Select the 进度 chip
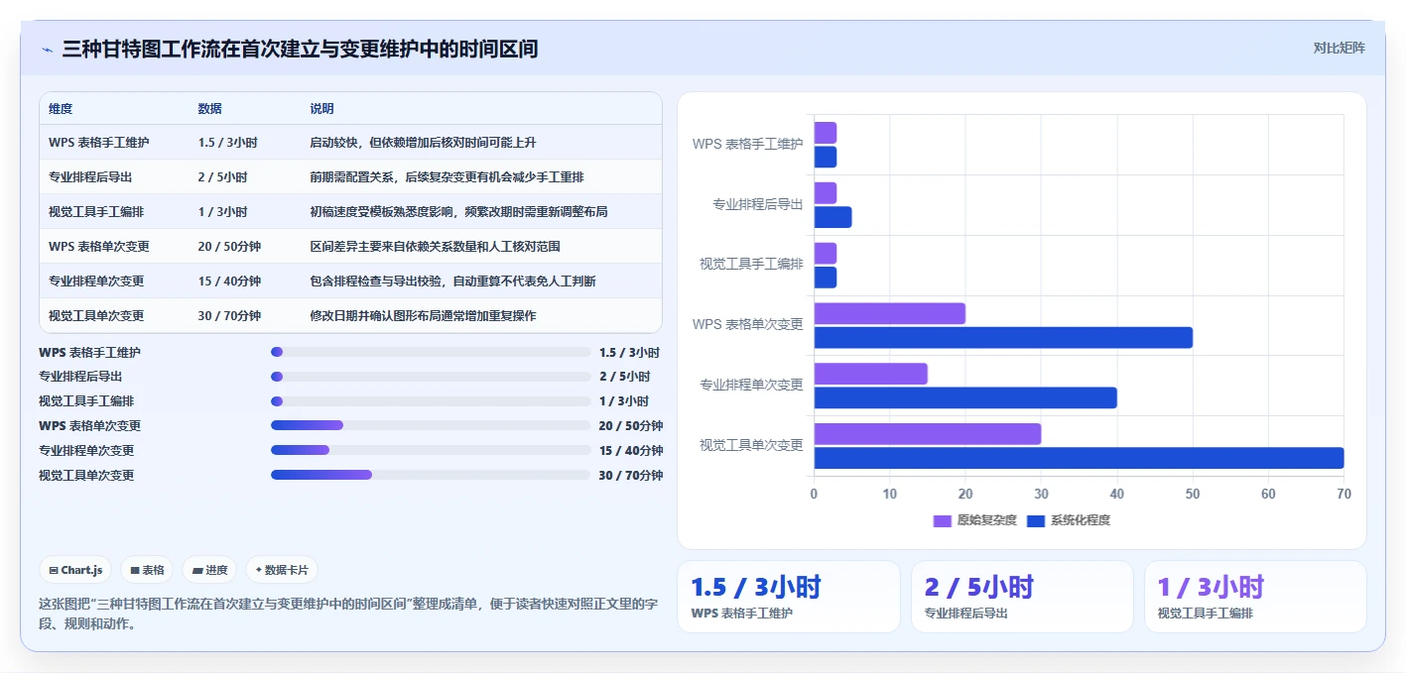This screenshot has width=1406, height=673. click(209, 570)
